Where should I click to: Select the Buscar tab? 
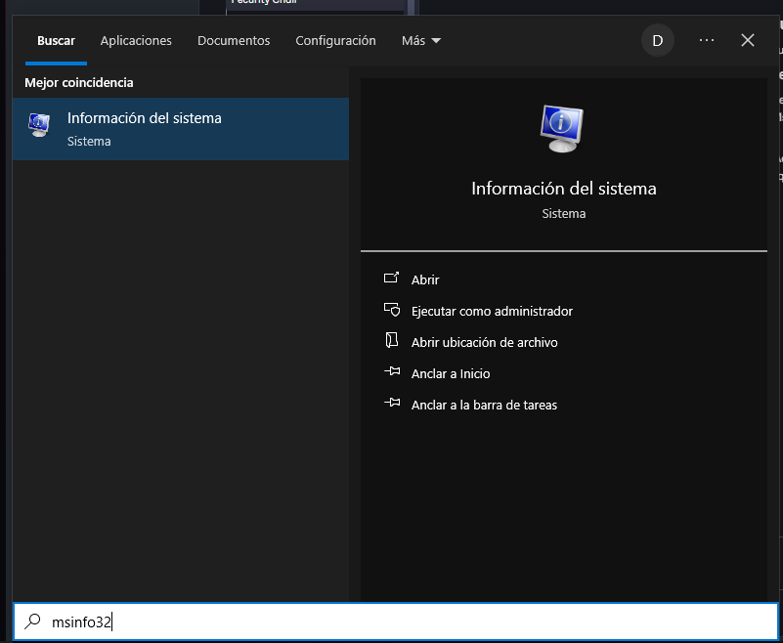click(x=56, y=41)
